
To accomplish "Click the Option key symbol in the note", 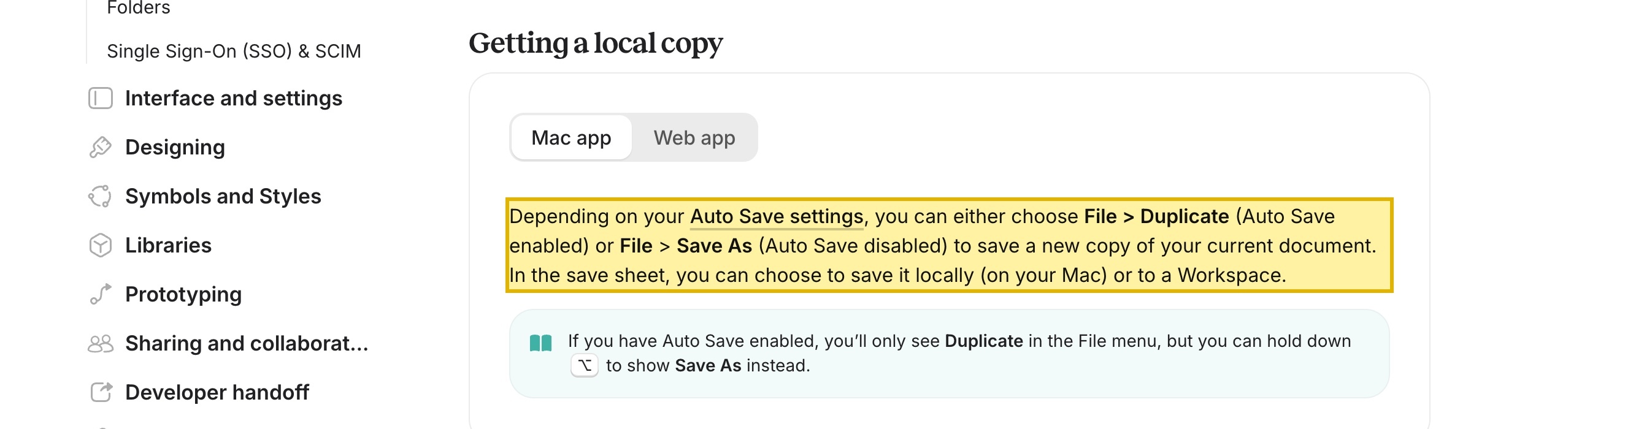I will click(584, 365).
